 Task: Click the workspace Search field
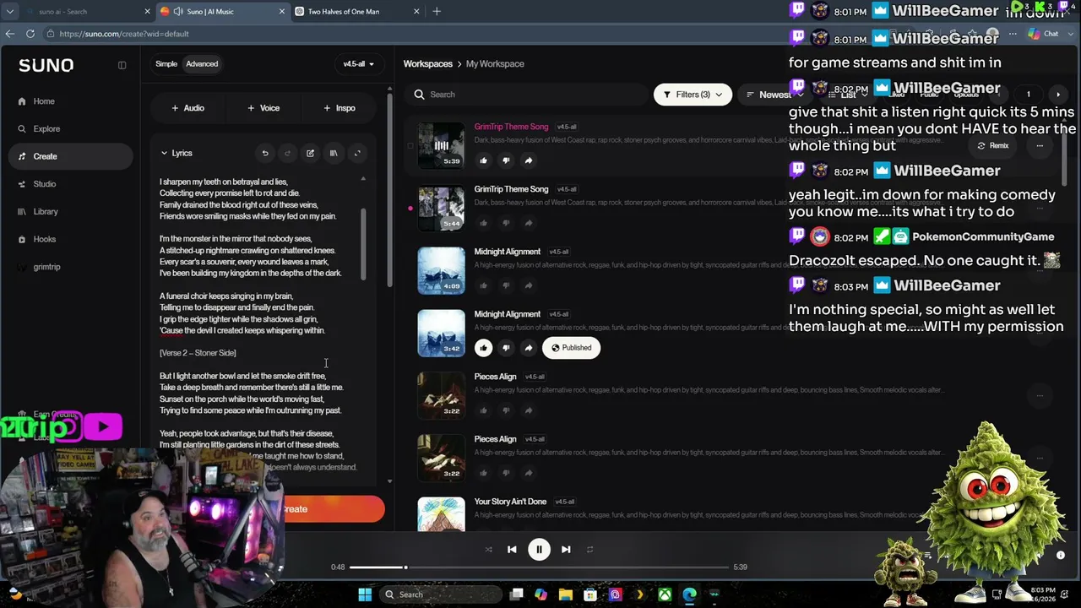(527, 95)
